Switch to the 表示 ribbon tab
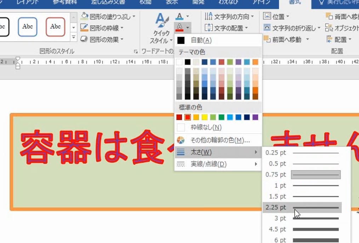Viewport: 359px width, 243px height. (172, 2)
